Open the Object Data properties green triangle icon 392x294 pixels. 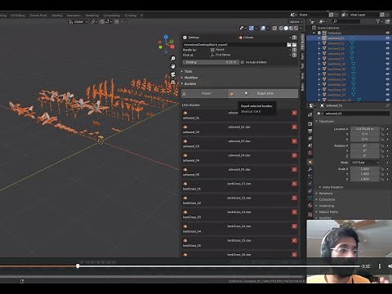click(310, 198)
